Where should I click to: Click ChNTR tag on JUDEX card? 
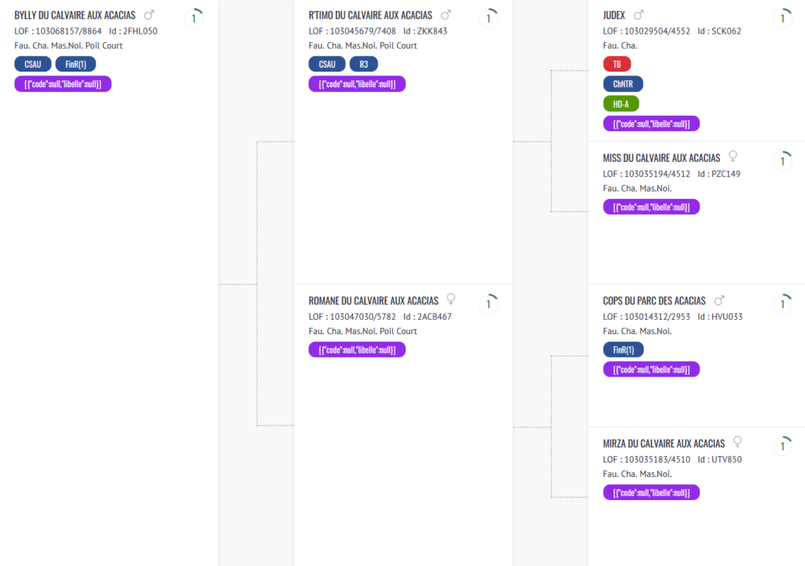[623, 84]
